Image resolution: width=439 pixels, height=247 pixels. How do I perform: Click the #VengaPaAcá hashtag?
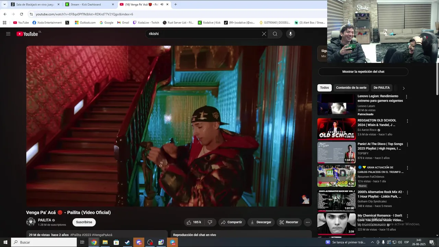point(102,235)
